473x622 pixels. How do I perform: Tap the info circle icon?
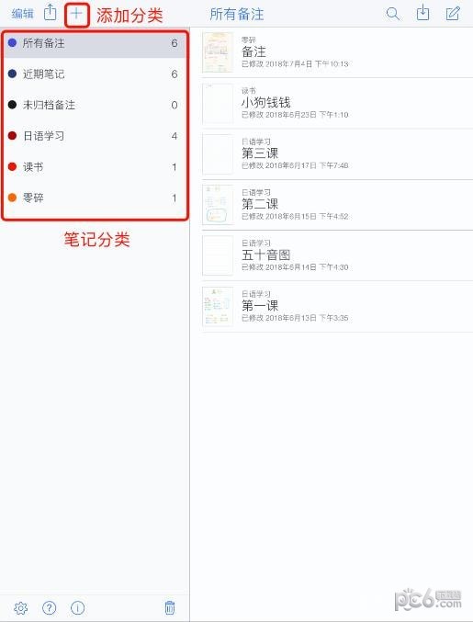[x=77, y=607]
